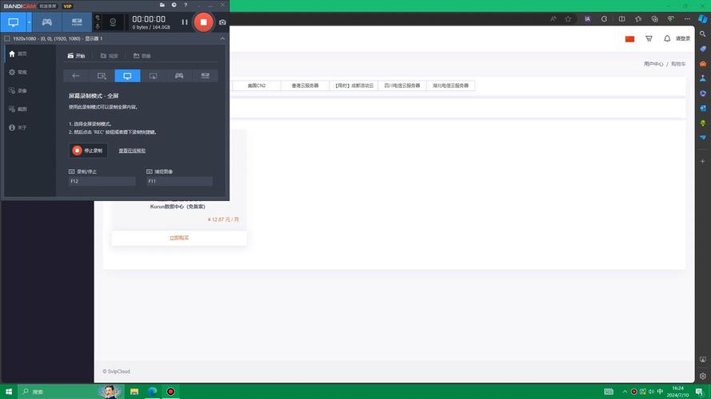Click the target area rectangle icon before 1920x1080
This screenshot has width=711, height=399.
(x=7, y=38)
